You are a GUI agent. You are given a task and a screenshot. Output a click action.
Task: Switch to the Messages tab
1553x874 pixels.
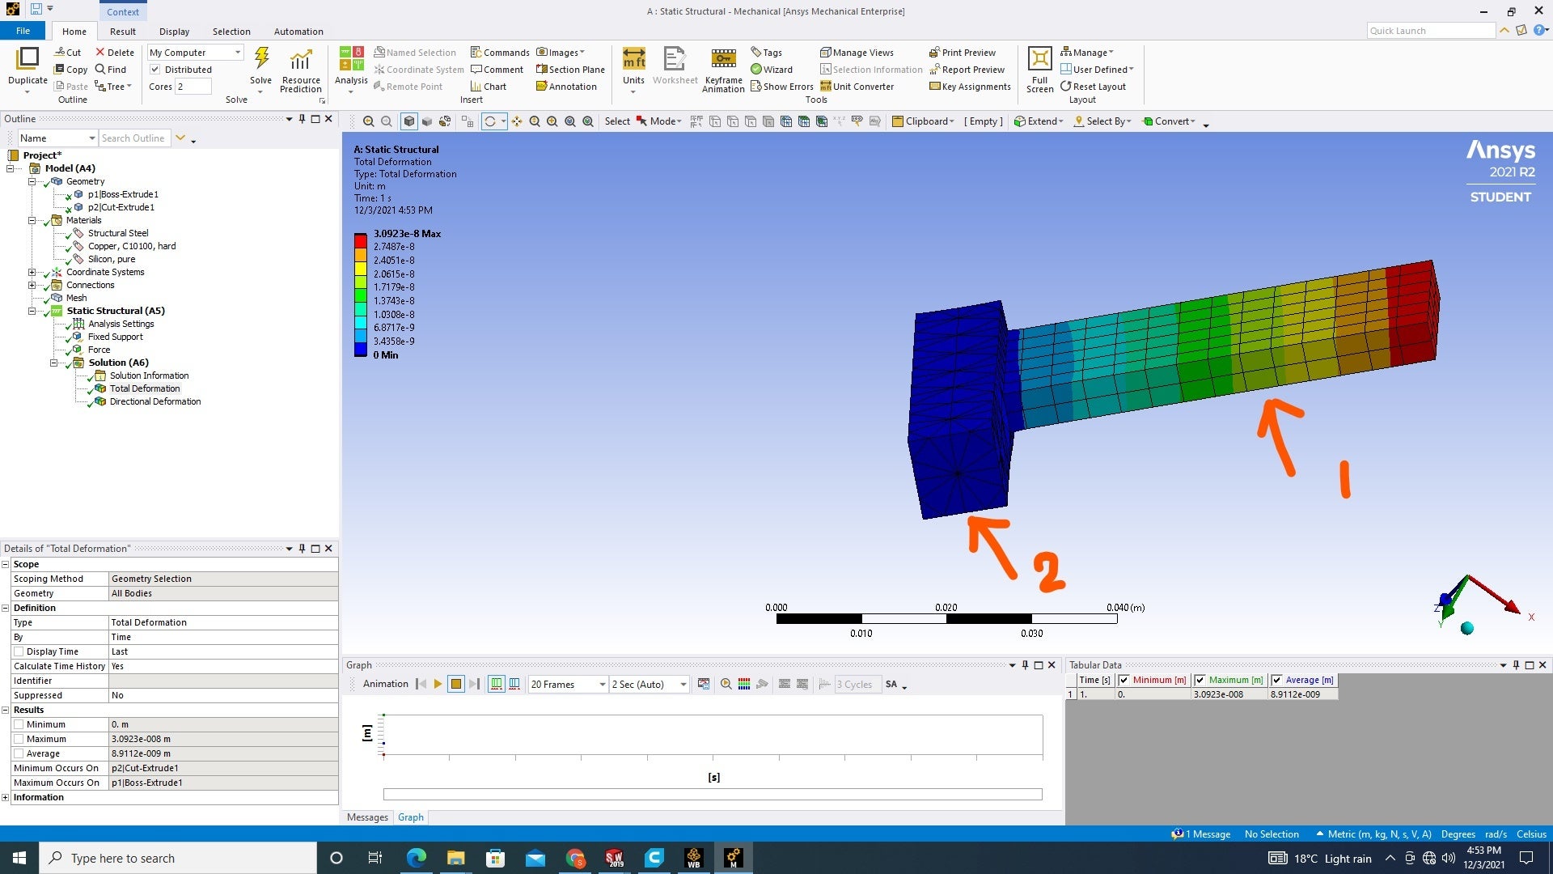(x=367, y=817)
